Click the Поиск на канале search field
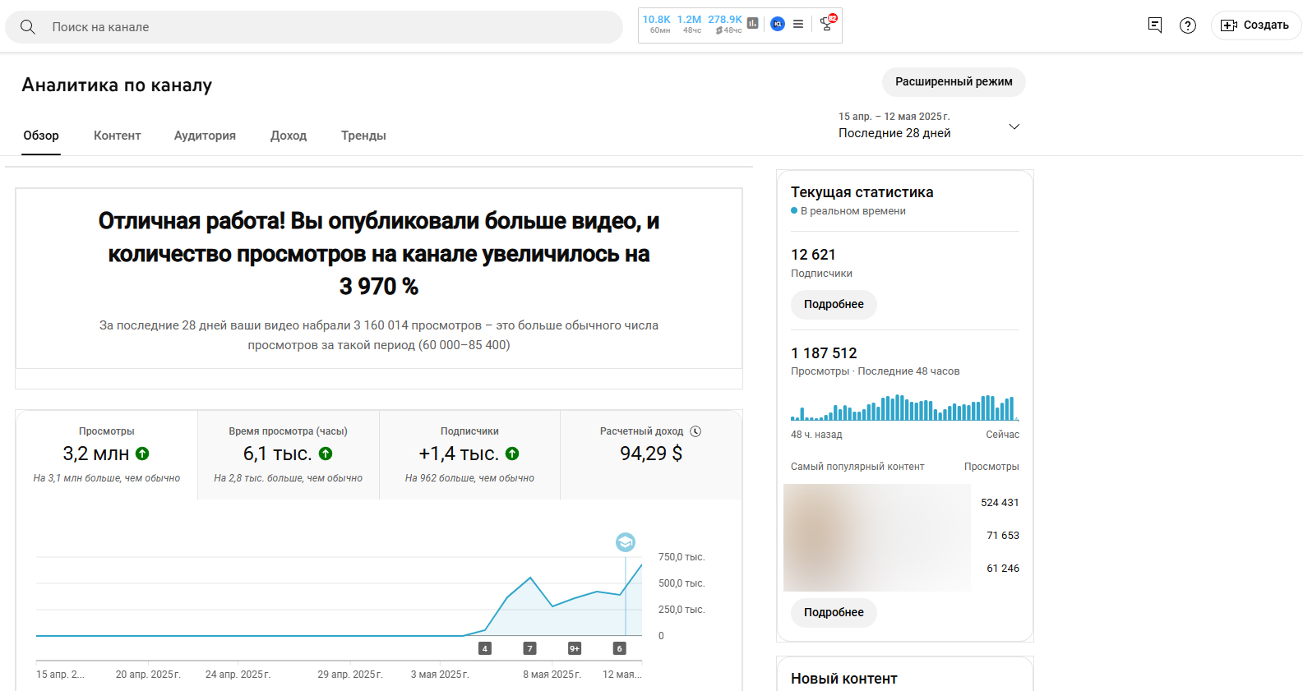 (329, 27)
